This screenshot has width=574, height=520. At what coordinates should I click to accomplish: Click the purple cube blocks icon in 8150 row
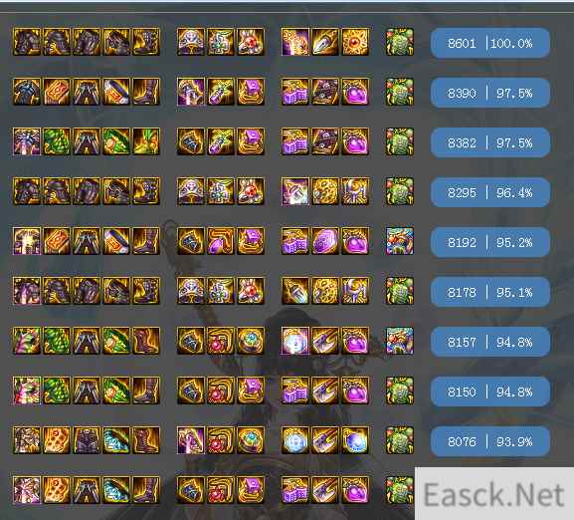pos(295,390)
